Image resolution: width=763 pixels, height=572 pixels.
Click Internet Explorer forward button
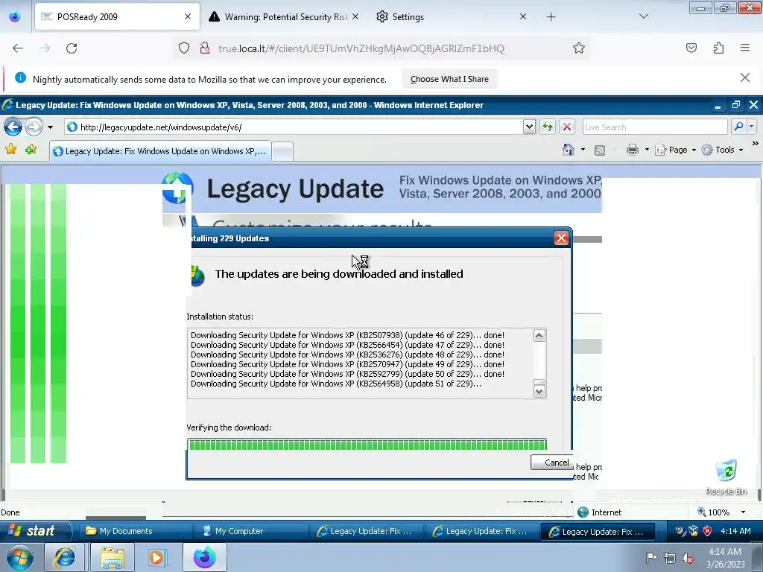pyautogui.click(x=34, y=127)
